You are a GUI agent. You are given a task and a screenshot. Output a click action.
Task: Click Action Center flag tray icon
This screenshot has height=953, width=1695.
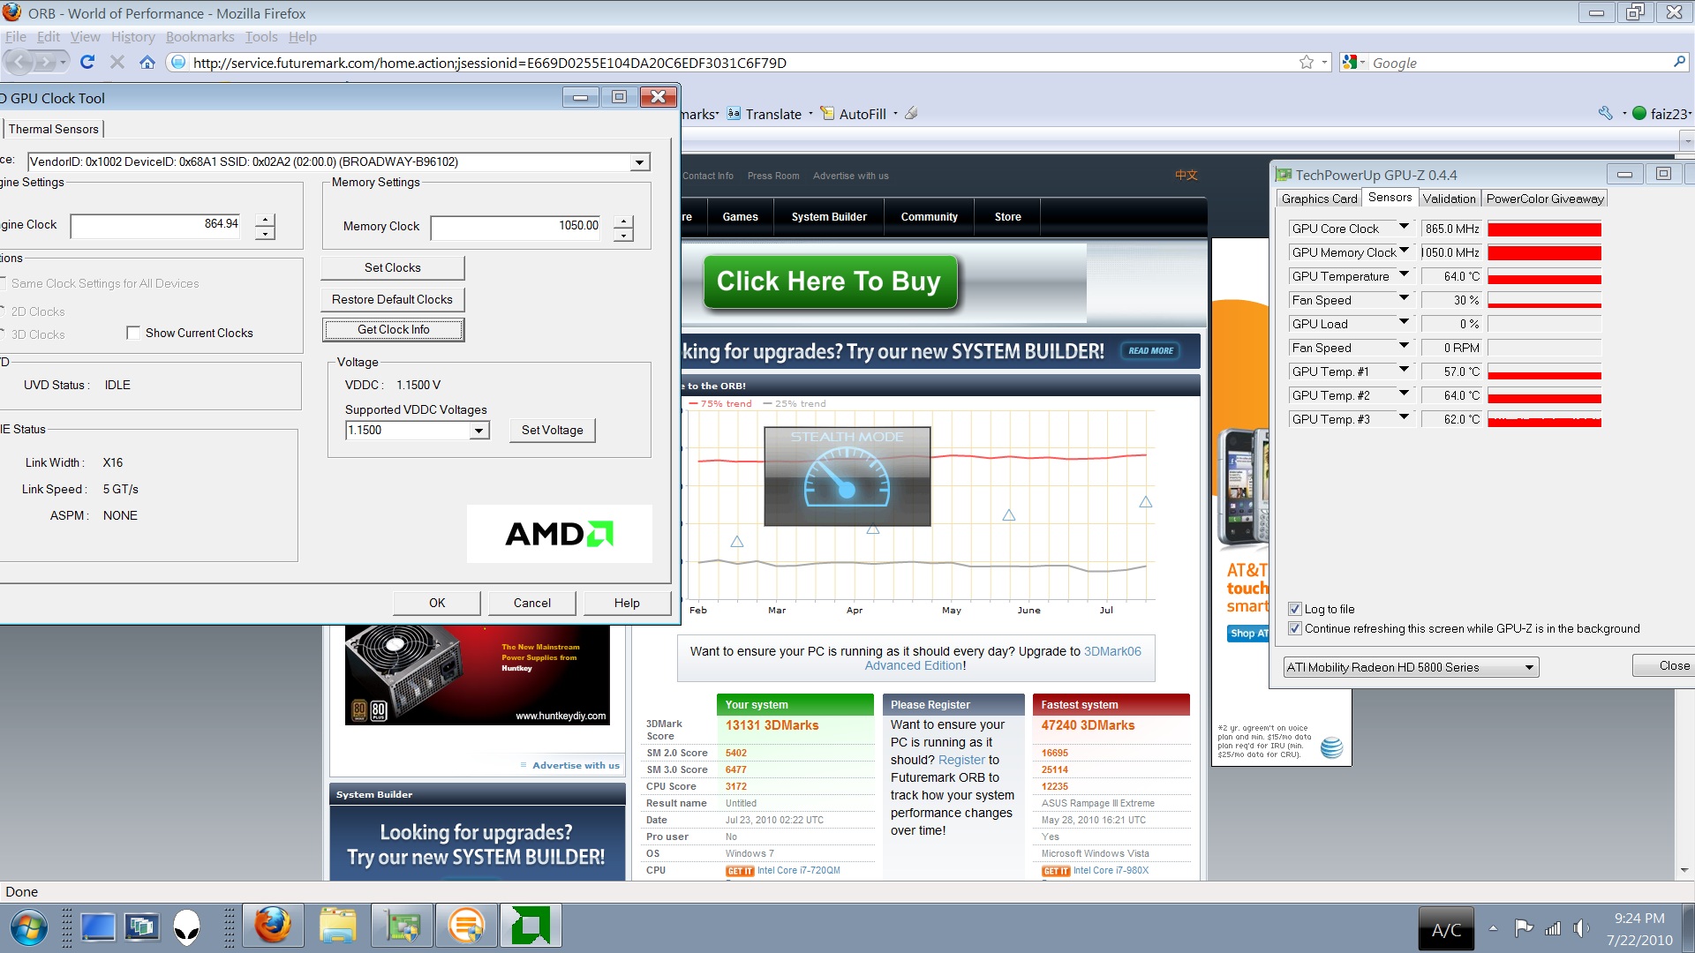pyautogui.click(x=1524, y=928)
